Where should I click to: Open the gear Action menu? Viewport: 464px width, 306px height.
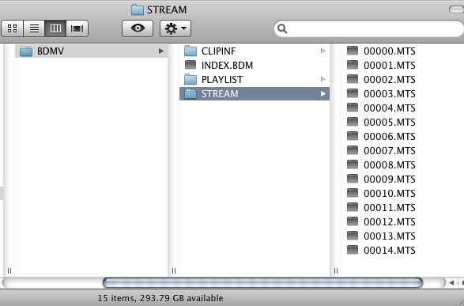(175, 28)
